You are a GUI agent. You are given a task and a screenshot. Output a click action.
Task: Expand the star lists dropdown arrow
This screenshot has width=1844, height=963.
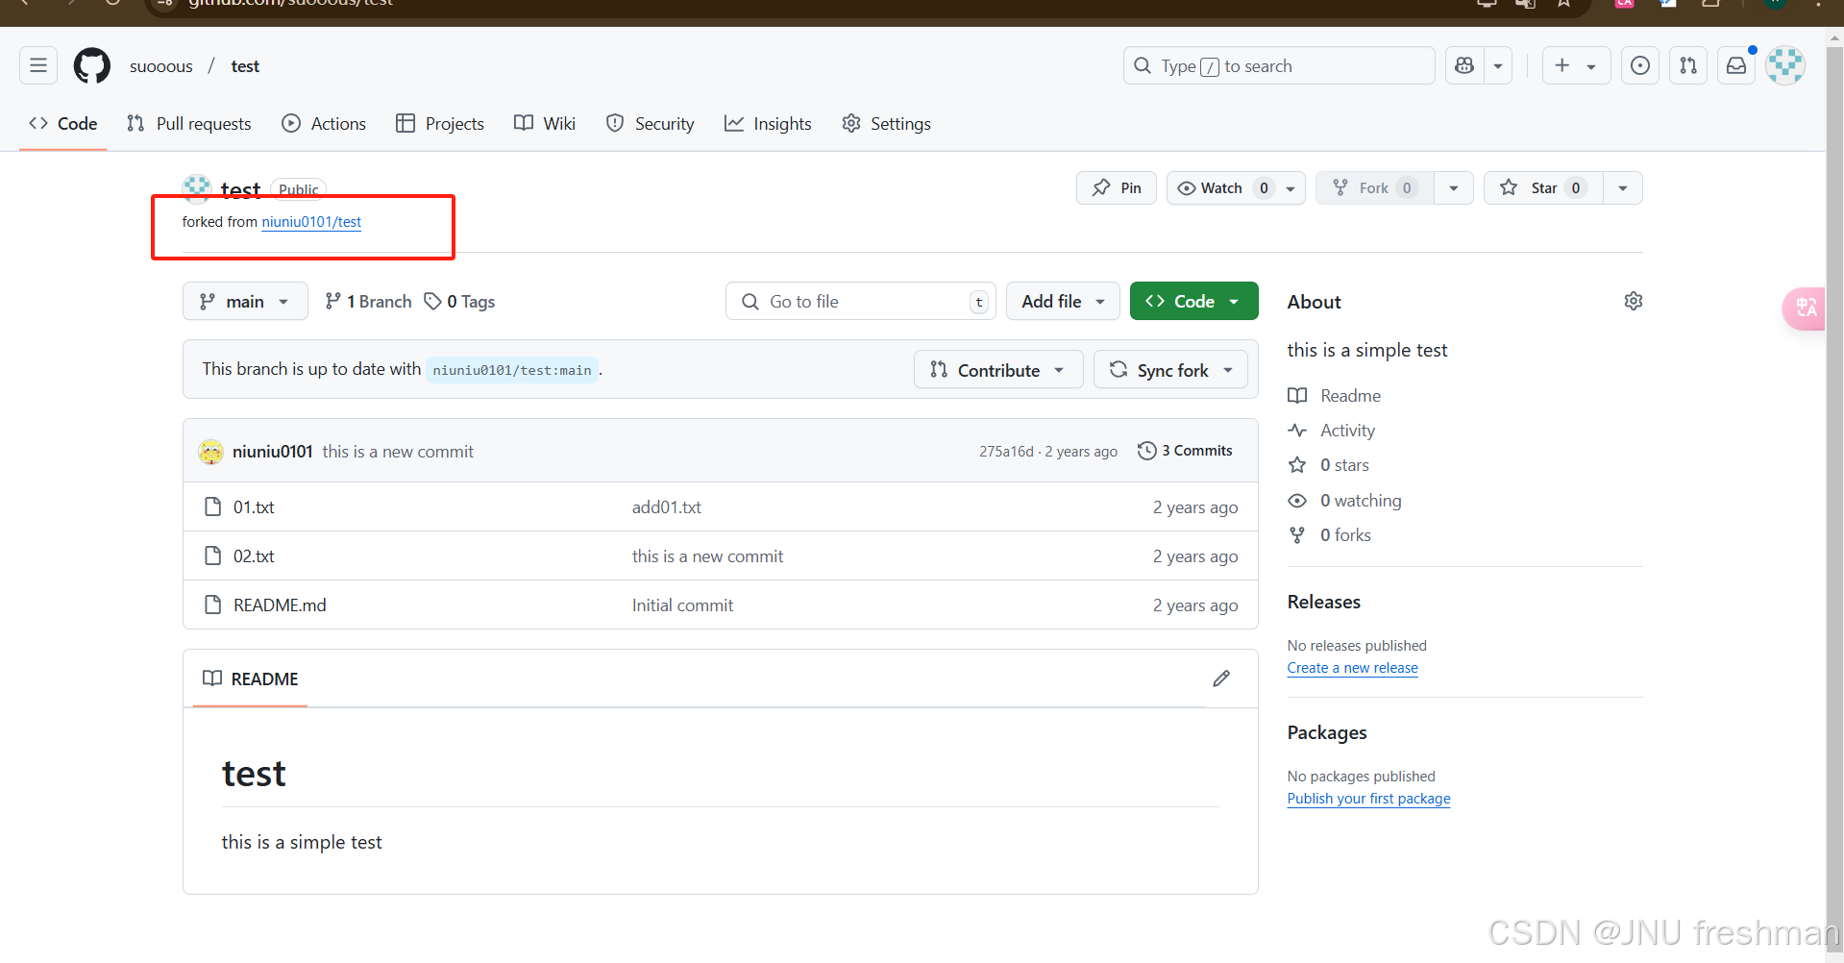pyautogui.click(x=1623, y=187)
